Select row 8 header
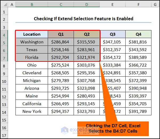This screenshot has height=139, width=160. coord(4,65)
